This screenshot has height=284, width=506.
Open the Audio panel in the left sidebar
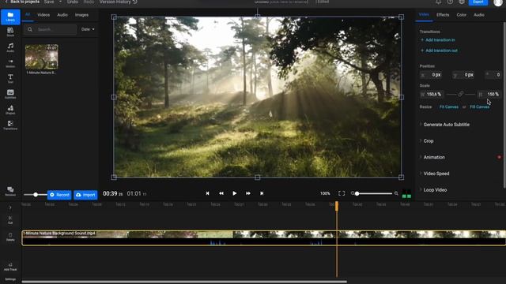pos(10,47)
